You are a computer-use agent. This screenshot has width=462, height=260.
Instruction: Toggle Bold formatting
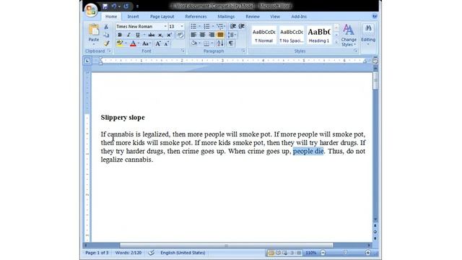pos(120,35)
